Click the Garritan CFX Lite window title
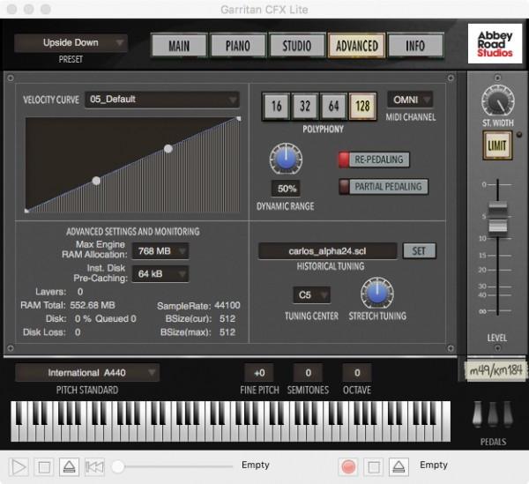This screenshot has height=484, width=529. coord(264,10)
